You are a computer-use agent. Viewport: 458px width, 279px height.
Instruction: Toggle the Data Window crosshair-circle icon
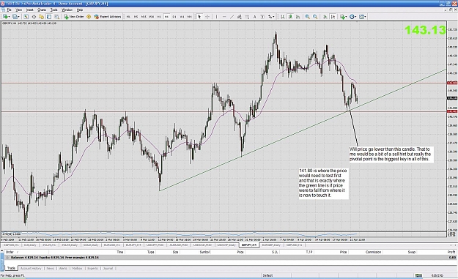tap(34, 17)
